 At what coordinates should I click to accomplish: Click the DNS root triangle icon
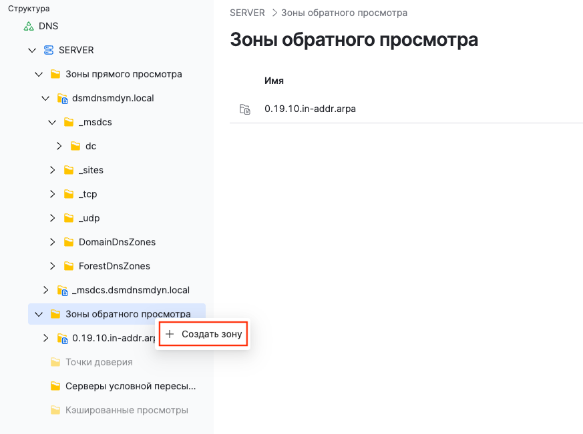pyautogui.click(x=29, y=27)
